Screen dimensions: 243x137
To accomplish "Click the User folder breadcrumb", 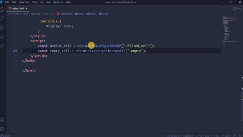I will coord(26,14).
